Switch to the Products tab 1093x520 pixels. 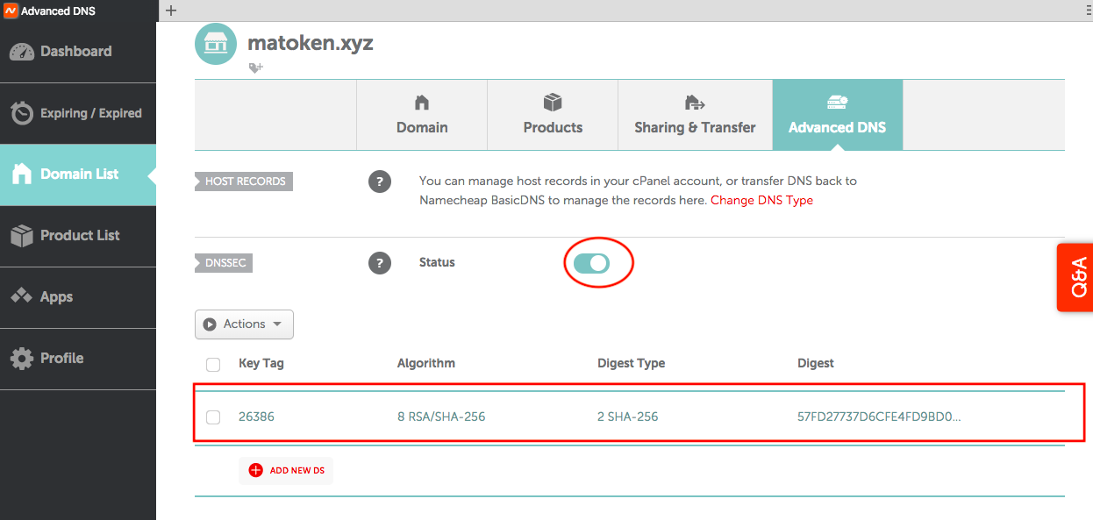pos(553,115)
